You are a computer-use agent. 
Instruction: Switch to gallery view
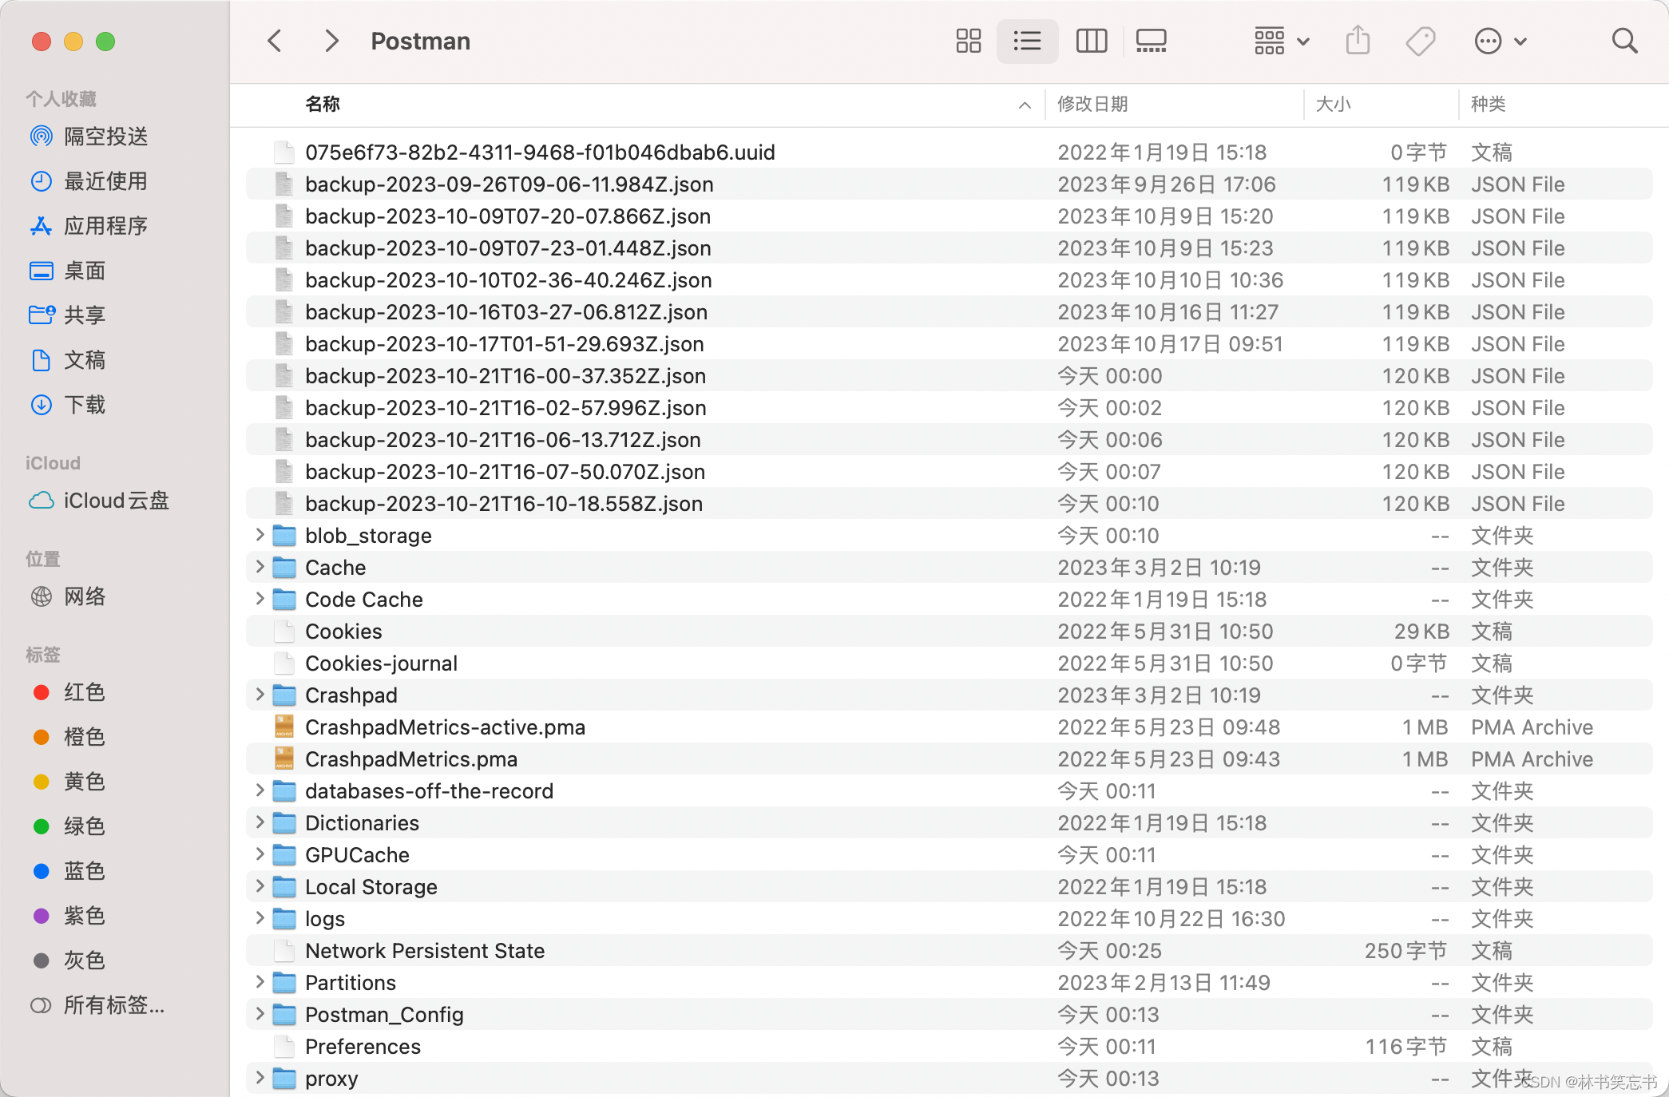[1151, 41]
